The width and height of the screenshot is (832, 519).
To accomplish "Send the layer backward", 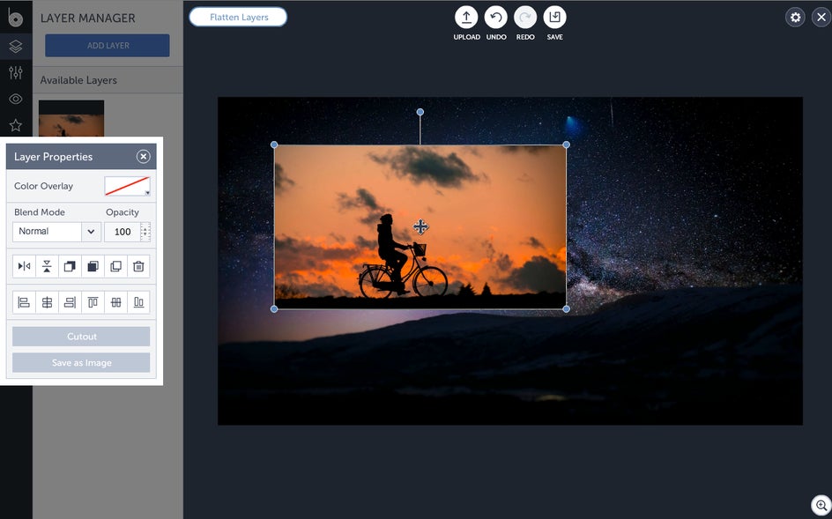I will tap(93, 266).
